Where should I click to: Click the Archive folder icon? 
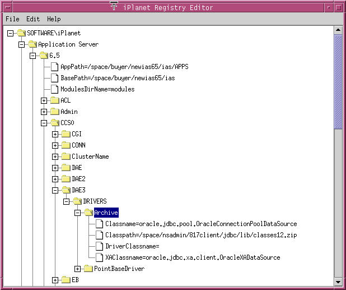[x=88, y=213]
